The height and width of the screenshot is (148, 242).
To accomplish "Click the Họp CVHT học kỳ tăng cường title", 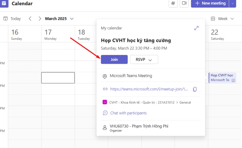I will pyautogui.click(x=136, y=40).
